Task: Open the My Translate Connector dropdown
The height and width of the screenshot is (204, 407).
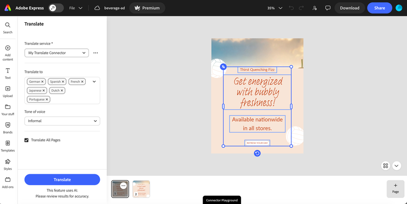Action: (56, 53)
